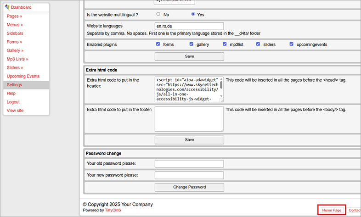Open the Gallery submenu
Viewport: 361px width, 217px height.
(x=15, y=50)
